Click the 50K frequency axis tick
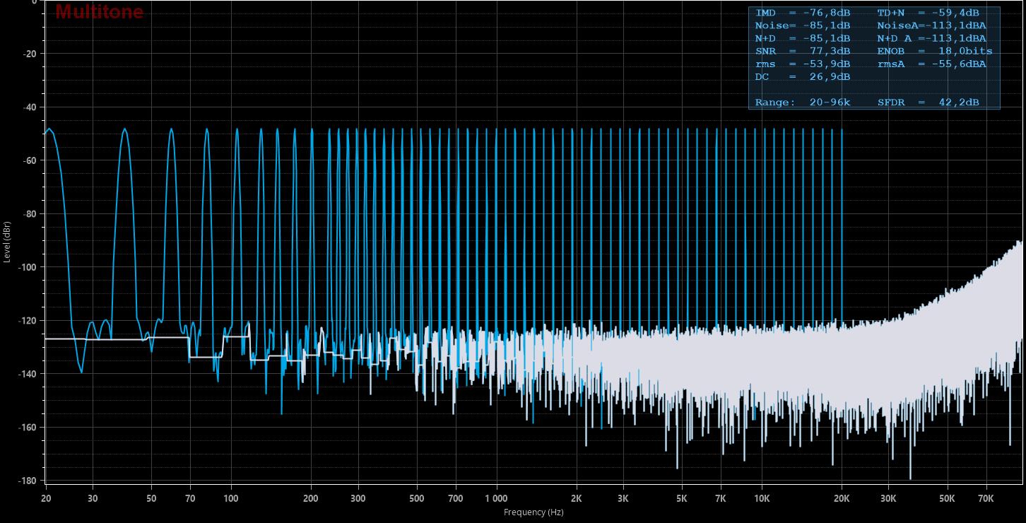Screen dimensions: 1026x523 pyautogui.click(x=948, y=498)
